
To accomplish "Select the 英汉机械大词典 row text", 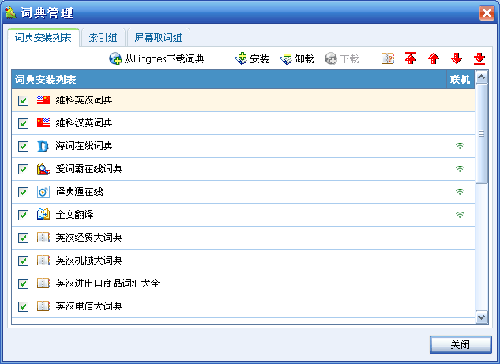I will (x=88, y=261).
